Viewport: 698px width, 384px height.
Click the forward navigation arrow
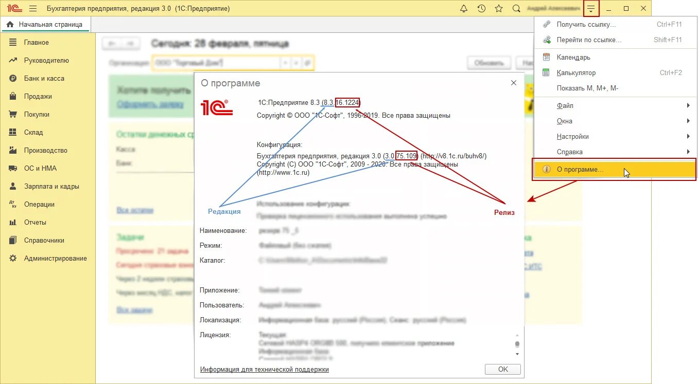[131, 44]
